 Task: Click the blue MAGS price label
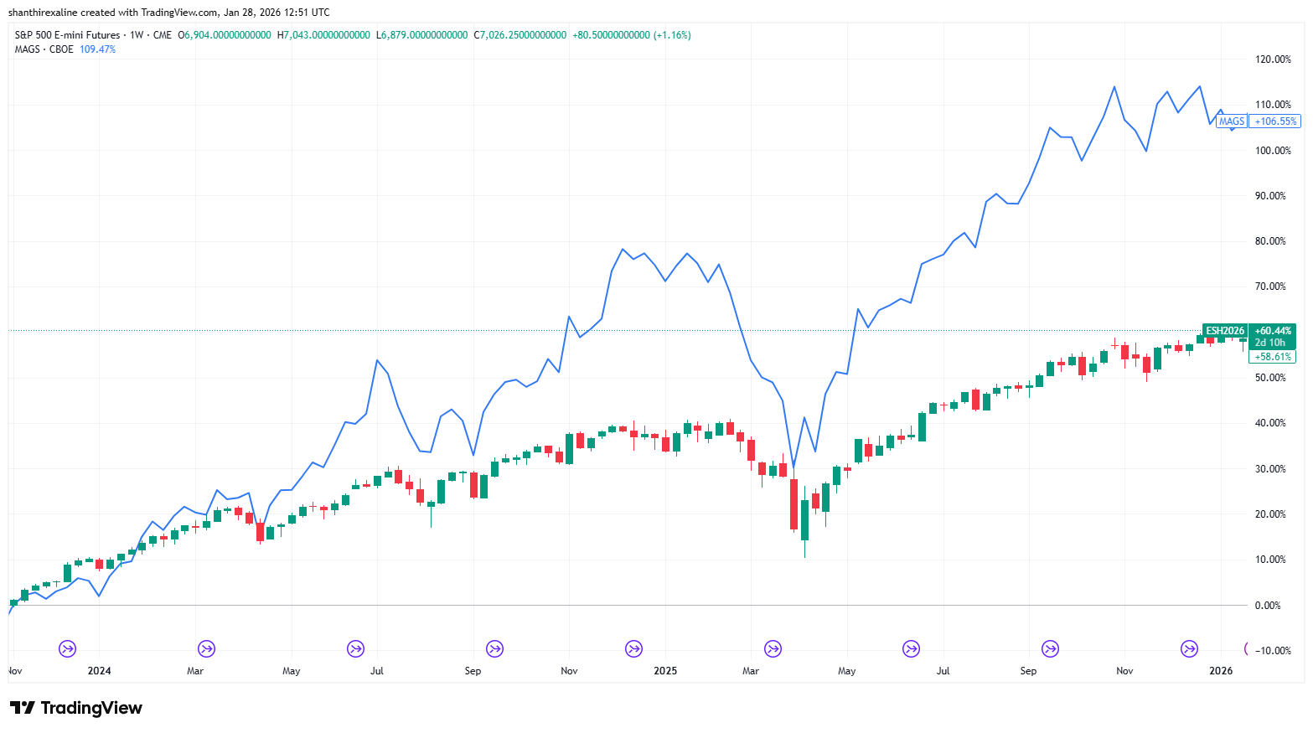point(1232,121)
